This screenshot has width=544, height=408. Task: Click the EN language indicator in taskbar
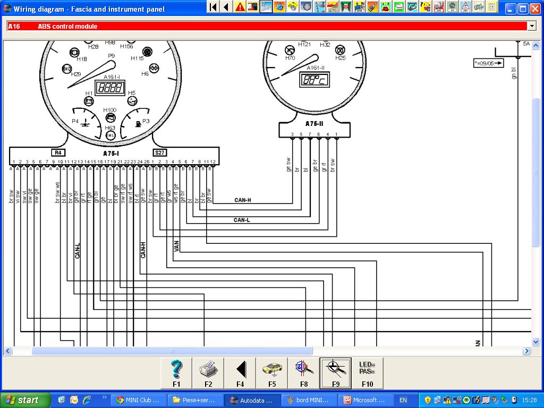[x=403, y=400]
